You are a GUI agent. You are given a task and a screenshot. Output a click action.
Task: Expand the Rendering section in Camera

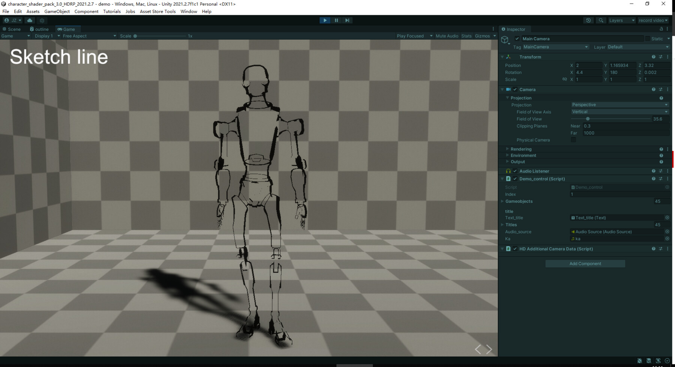[x=507, y=149]
